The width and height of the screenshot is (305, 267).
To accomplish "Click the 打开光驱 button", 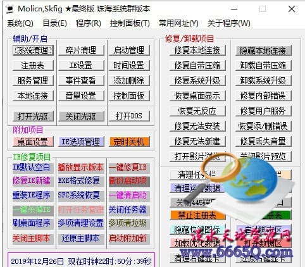I will point(33,116).
